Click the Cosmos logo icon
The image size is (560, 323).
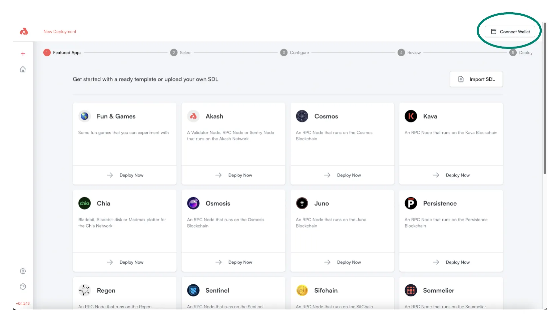click(x=302, y=116)
